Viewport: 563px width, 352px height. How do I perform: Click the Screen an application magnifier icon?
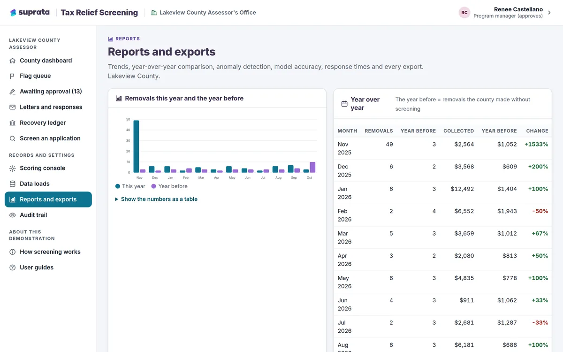click(x=13, y=138)
